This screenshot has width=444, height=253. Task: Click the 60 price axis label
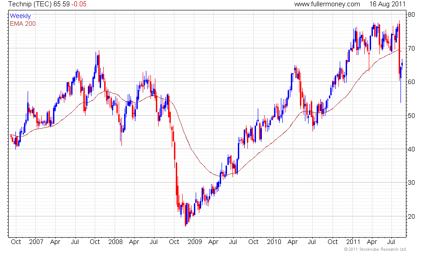tap(411, 82)
